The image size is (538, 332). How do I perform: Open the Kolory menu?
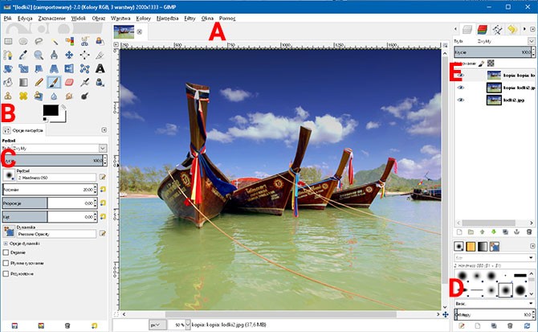[144, 18]
